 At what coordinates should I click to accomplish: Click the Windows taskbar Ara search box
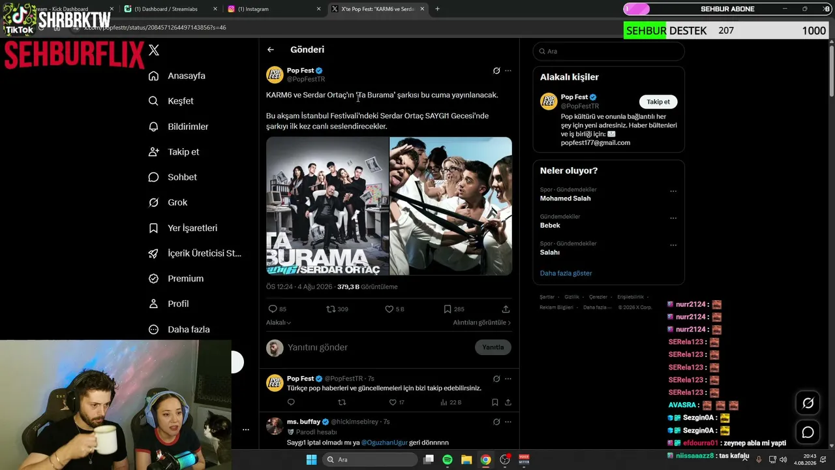tap(370, 460)
